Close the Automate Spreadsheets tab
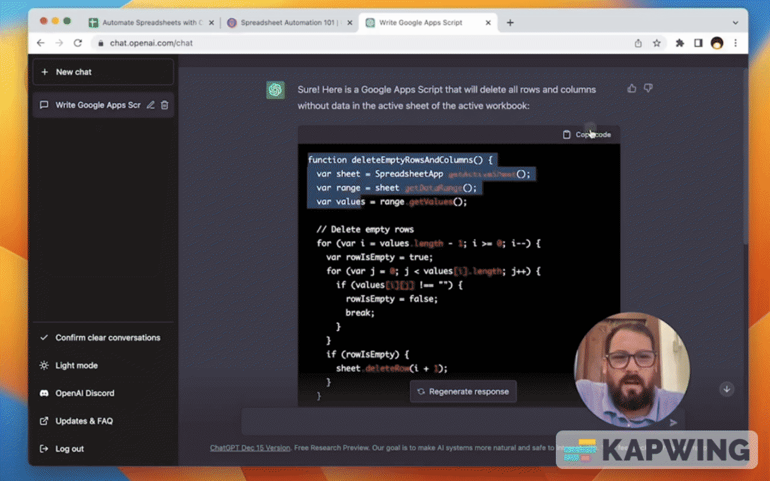Image resolution: width=770 pixels, height=481 pixels. click(211, 23)
